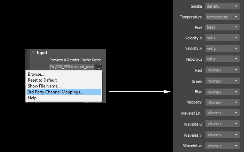Expand the Fuel dropdown set to heat
This screenshot has width=244, height=152.
pyautogui.click(x=222, y=27)
